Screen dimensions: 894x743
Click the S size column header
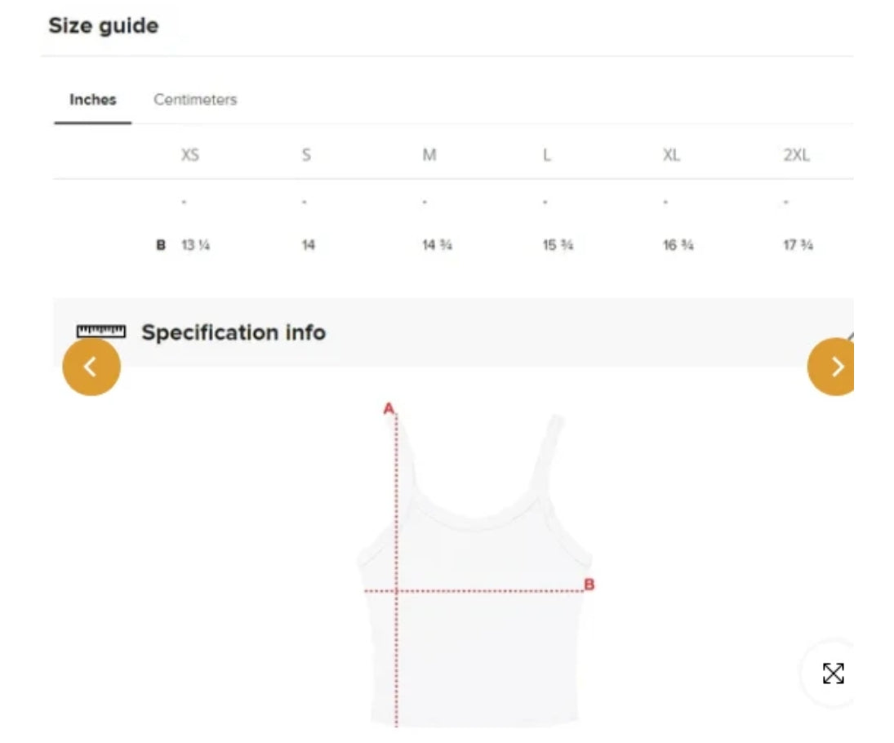click(x=306, y=155)
